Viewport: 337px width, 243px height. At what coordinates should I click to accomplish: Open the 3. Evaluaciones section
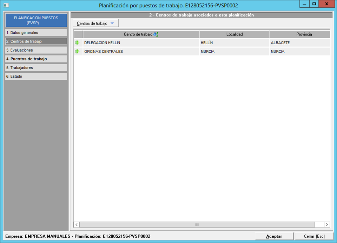pos(36,50)
